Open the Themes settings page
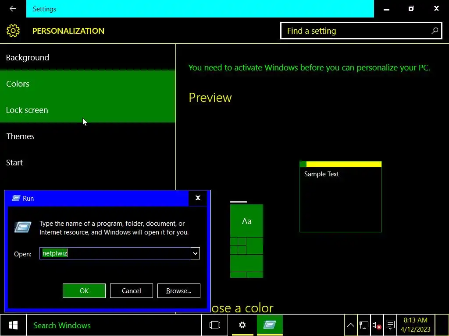 pos(88,136)
